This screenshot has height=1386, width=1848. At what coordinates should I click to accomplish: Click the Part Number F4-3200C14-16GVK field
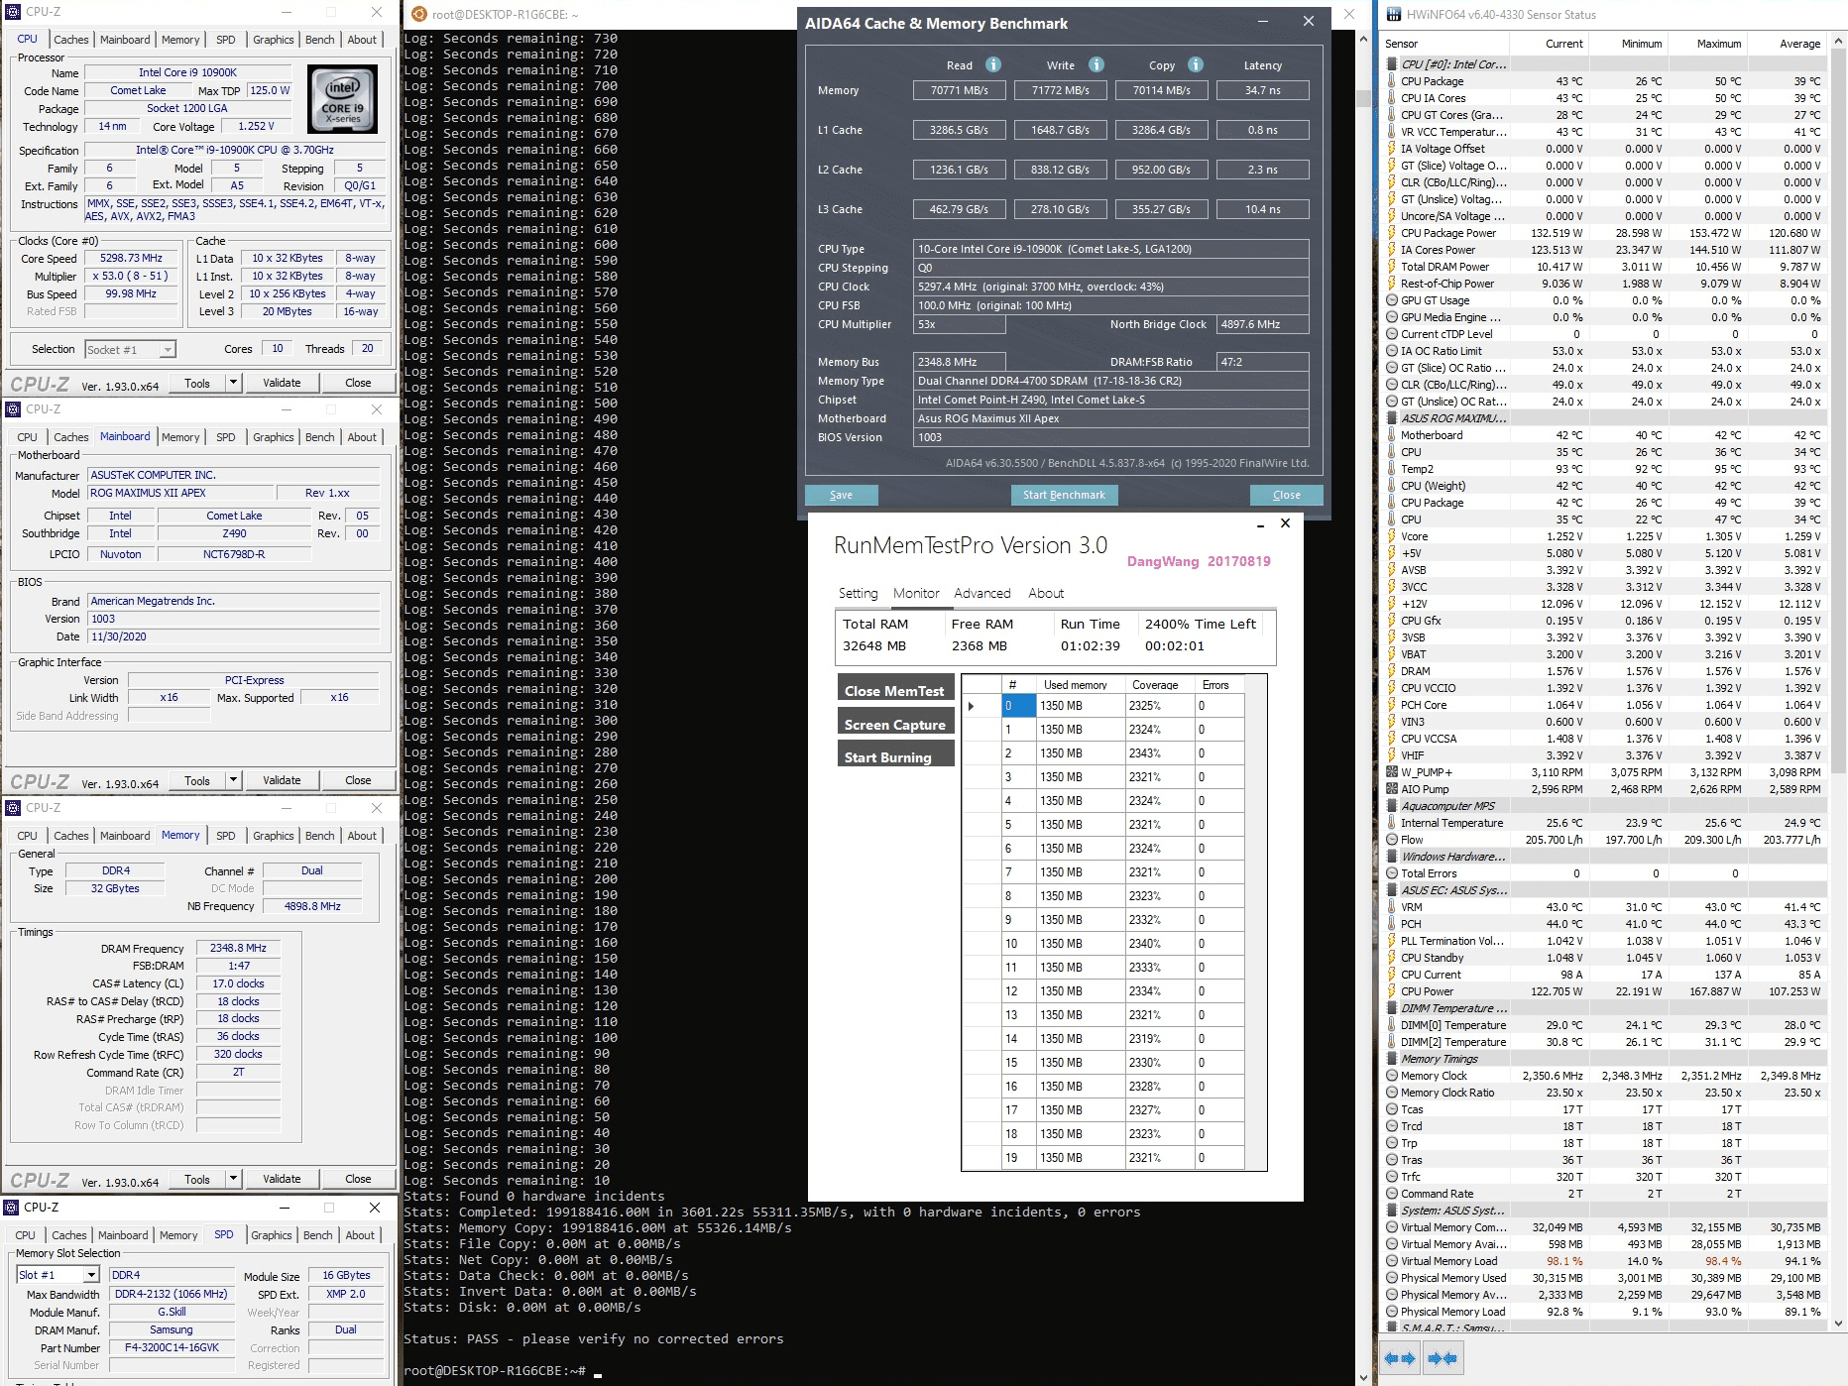(x=172, y=1347)
